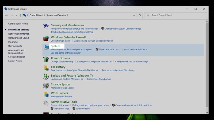214x120 pixels.
Task: Click Create and format hard disk partitions
Action: tap(133, 105)
